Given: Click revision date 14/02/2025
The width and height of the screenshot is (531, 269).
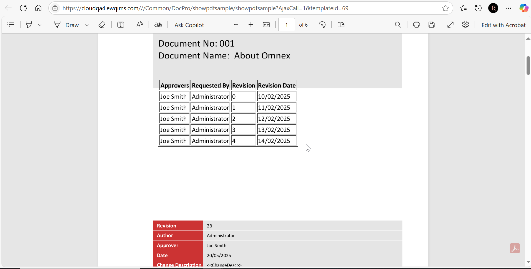Looking at the screenshot, I should [x=274, y=141].
